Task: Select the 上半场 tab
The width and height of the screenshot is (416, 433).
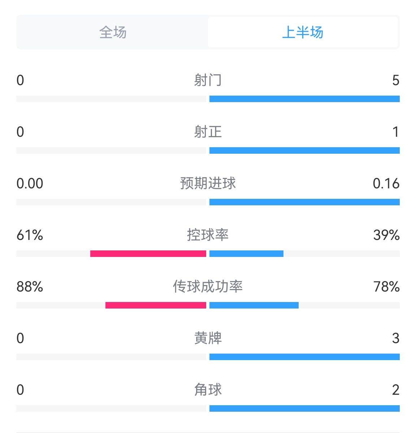Action: pyautogui.click(x=303, y=32)
